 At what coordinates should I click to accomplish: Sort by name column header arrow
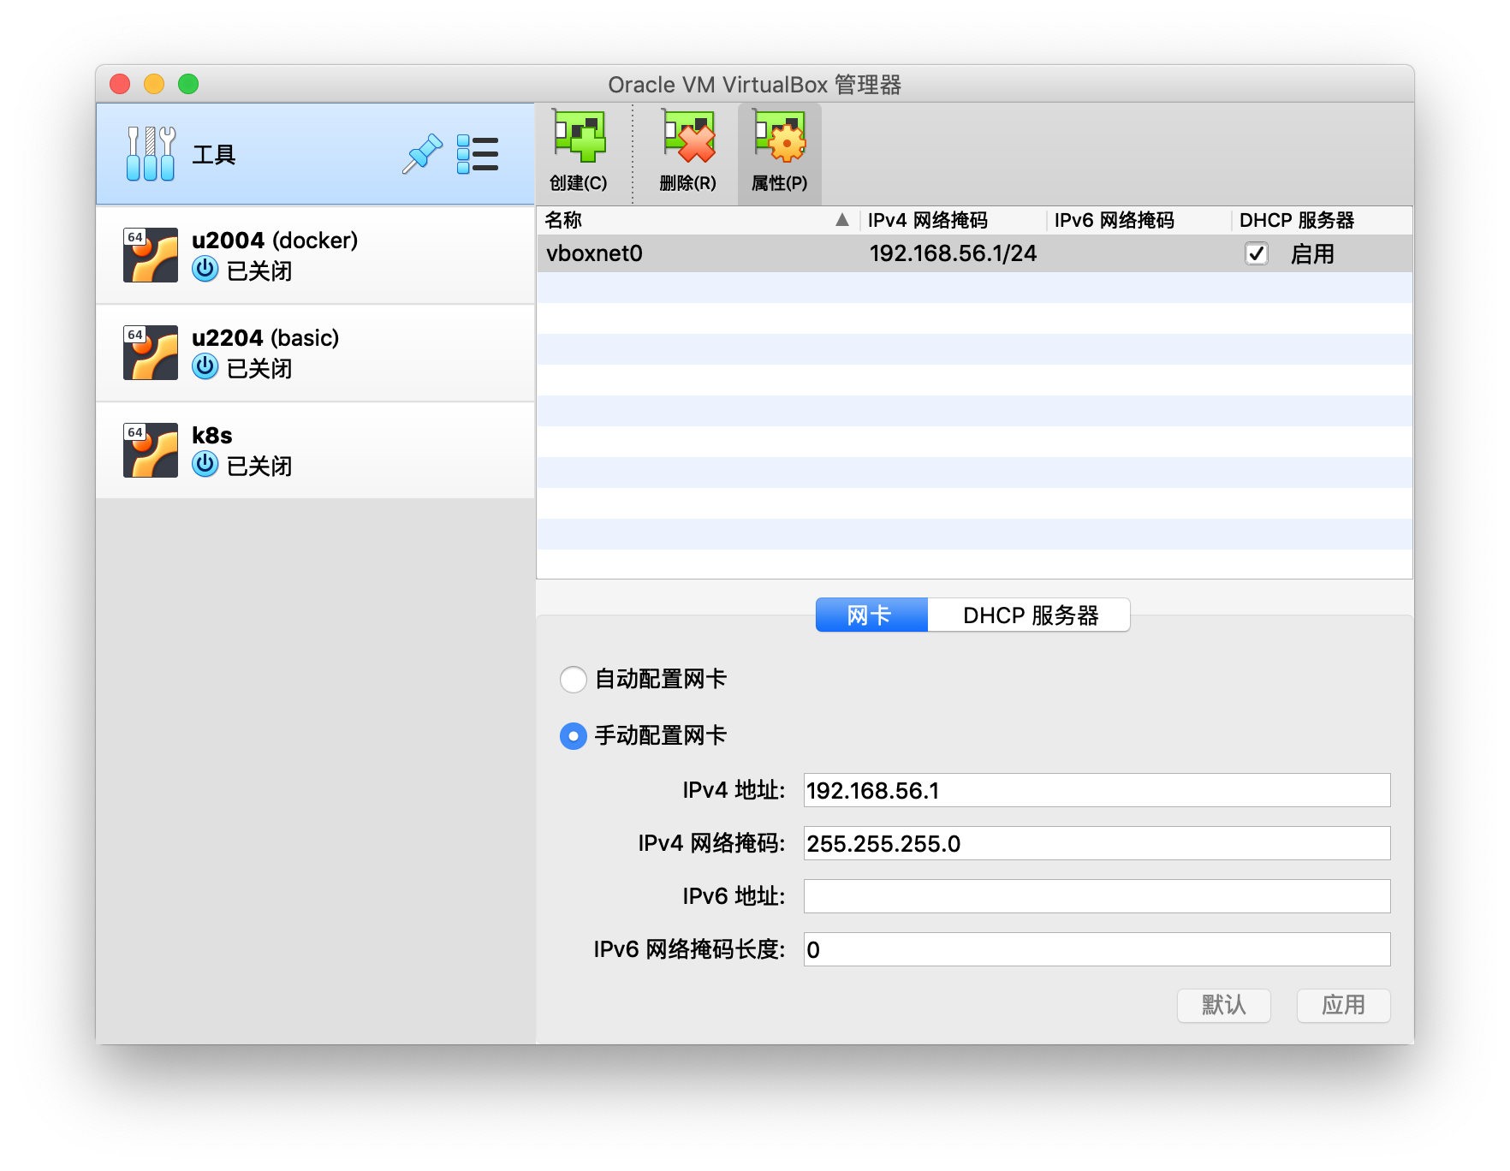coord(841,220)
